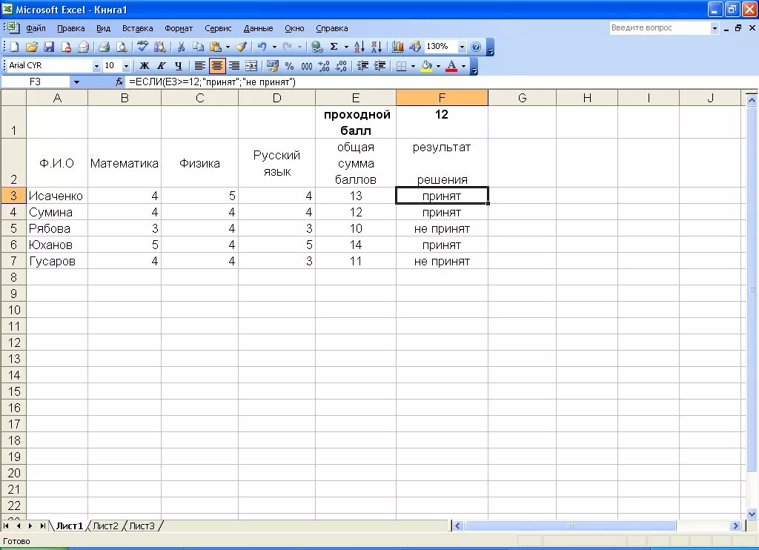Screen dimensions: 759x550
Task: Apply the red font color A
Action: 451,66
